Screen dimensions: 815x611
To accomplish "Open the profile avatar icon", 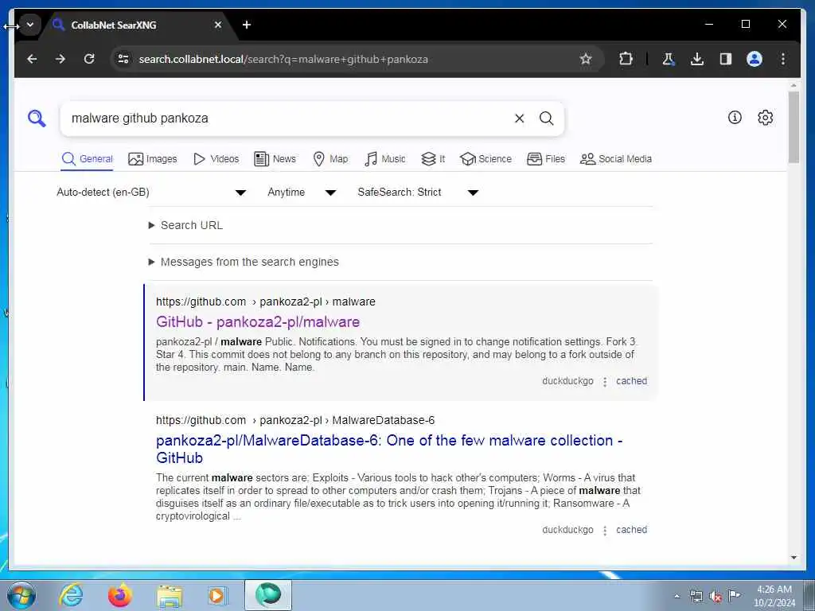I will coord(755,59).
